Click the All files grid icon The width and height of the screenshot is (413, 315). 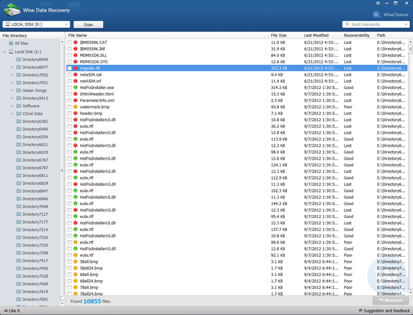[11, 43]
